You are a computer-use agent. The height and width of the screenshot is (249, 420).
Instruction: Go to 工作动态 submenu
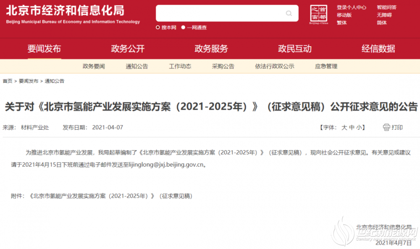(180, 66)
